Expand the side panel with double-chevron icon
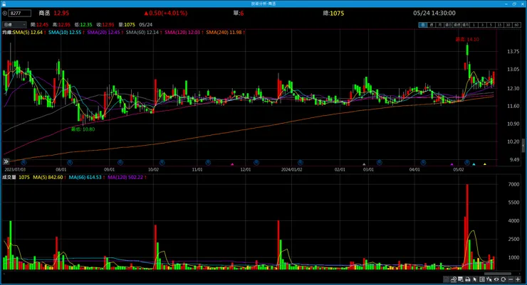Viewport: 527px width, 285px height. point(6,161)
